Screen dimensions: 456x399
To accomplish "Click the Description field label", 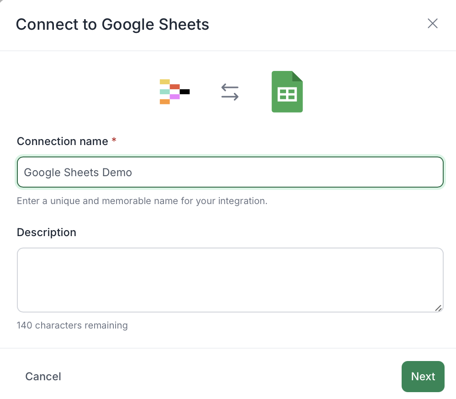I will [47, 232].
